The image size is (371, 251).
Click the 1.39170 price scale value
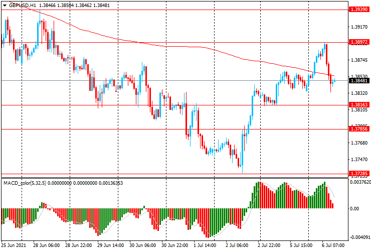click(x=359, y=27)
